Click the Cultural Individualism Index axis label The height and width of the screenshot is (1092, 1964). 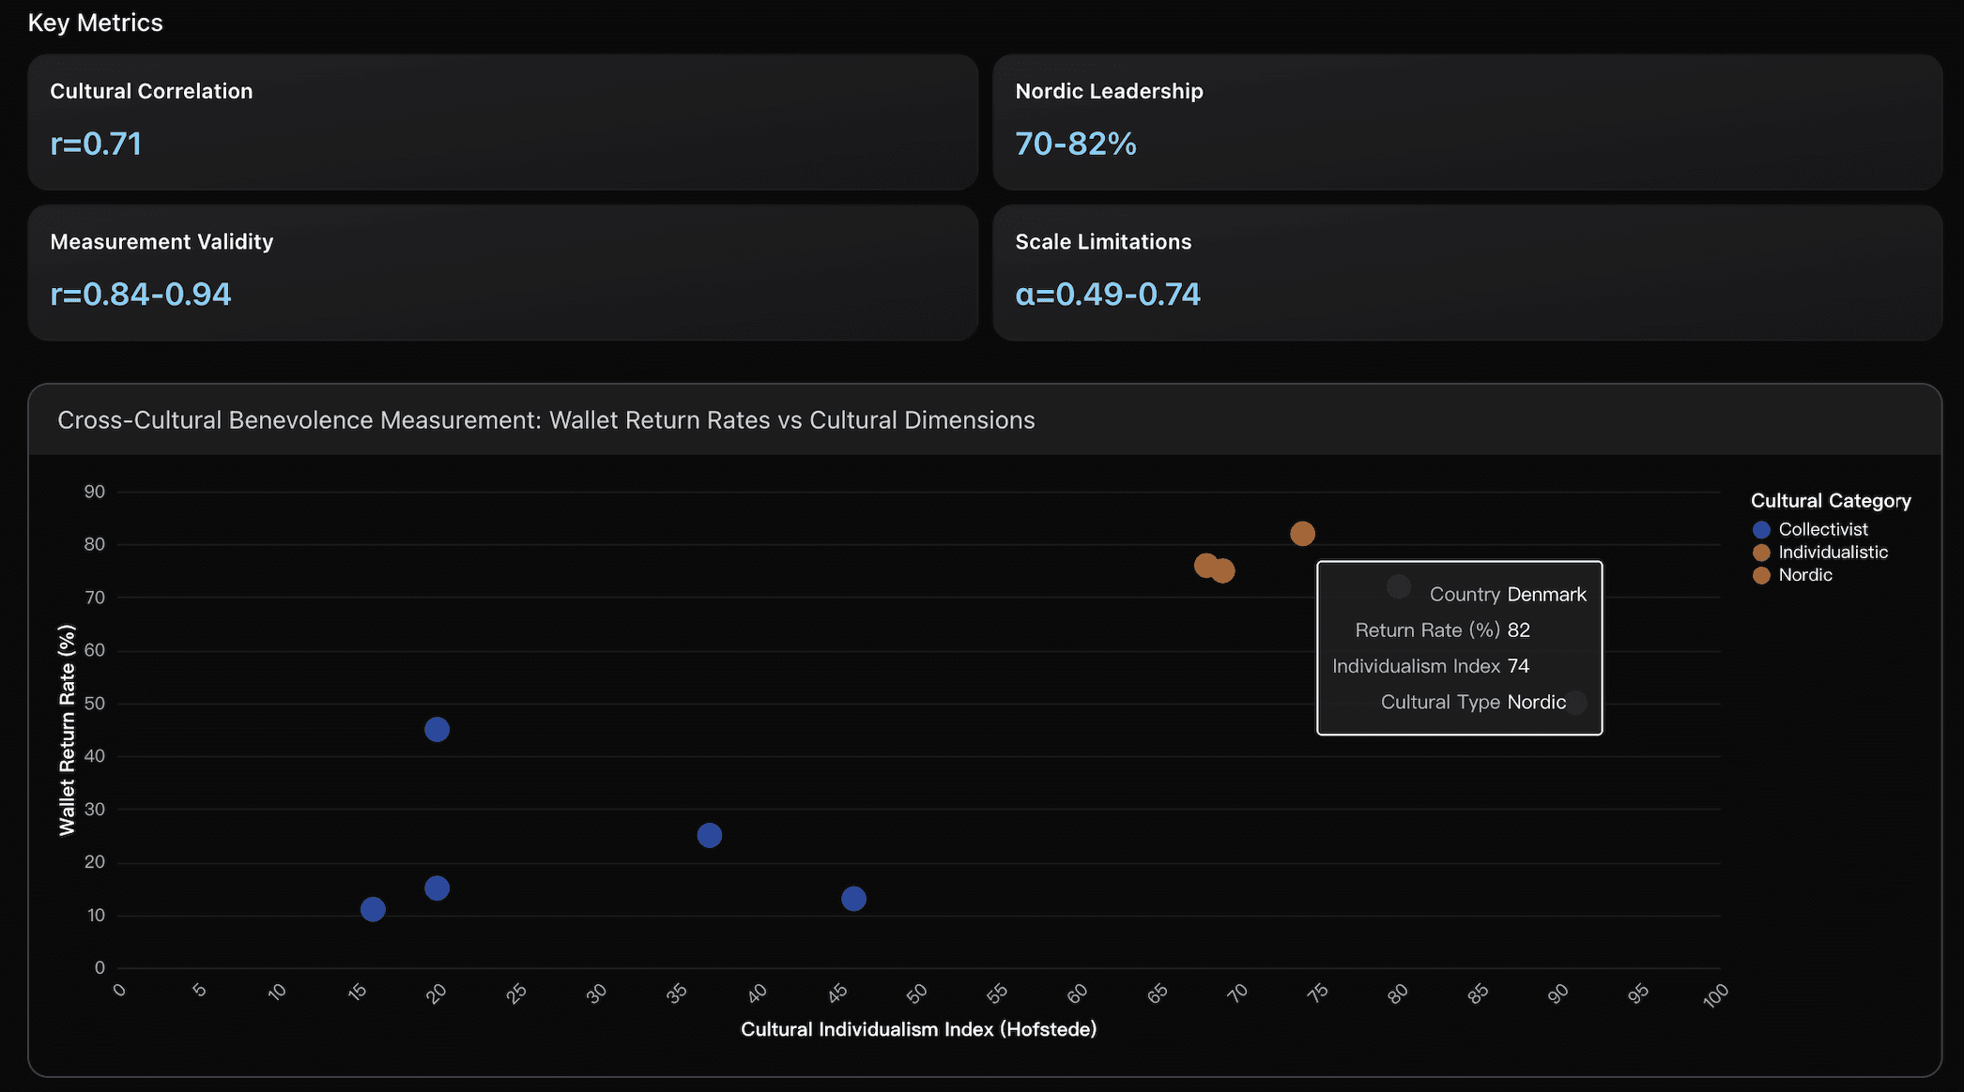point(917,1028)
